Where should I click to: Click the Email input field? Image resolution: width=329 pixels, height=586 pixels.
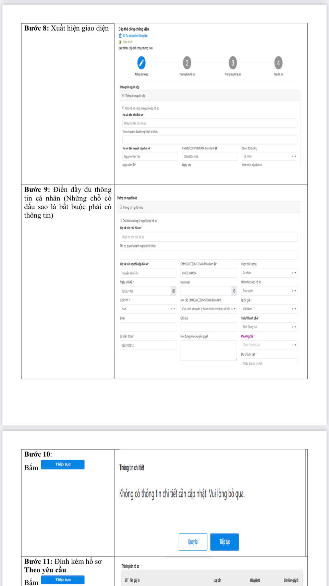pyautogui.click(x=148, y=327)
